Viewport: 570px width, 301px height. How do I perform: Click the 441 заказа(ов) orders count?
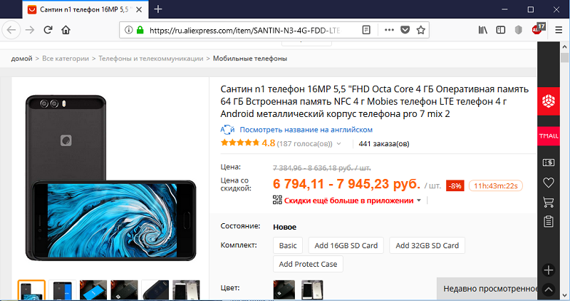tap(384, 144)
